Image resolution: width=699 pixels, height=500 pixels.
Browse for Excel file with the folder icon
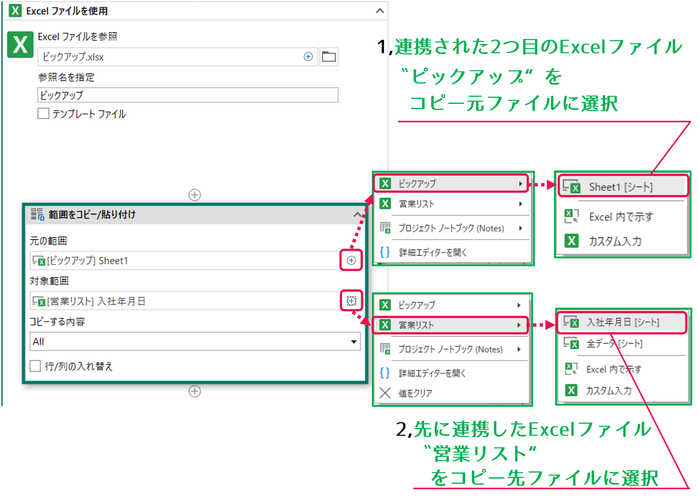tap(329, 57)
